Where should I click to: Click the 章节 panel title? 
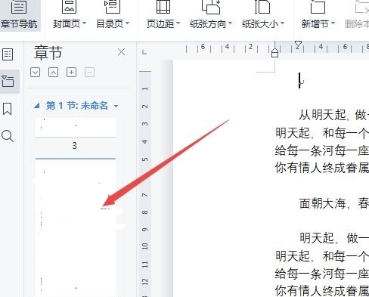(x=48, y=53)
